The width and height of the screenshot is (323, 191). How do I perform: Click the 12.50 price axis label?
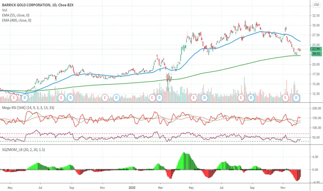[316, 94]
